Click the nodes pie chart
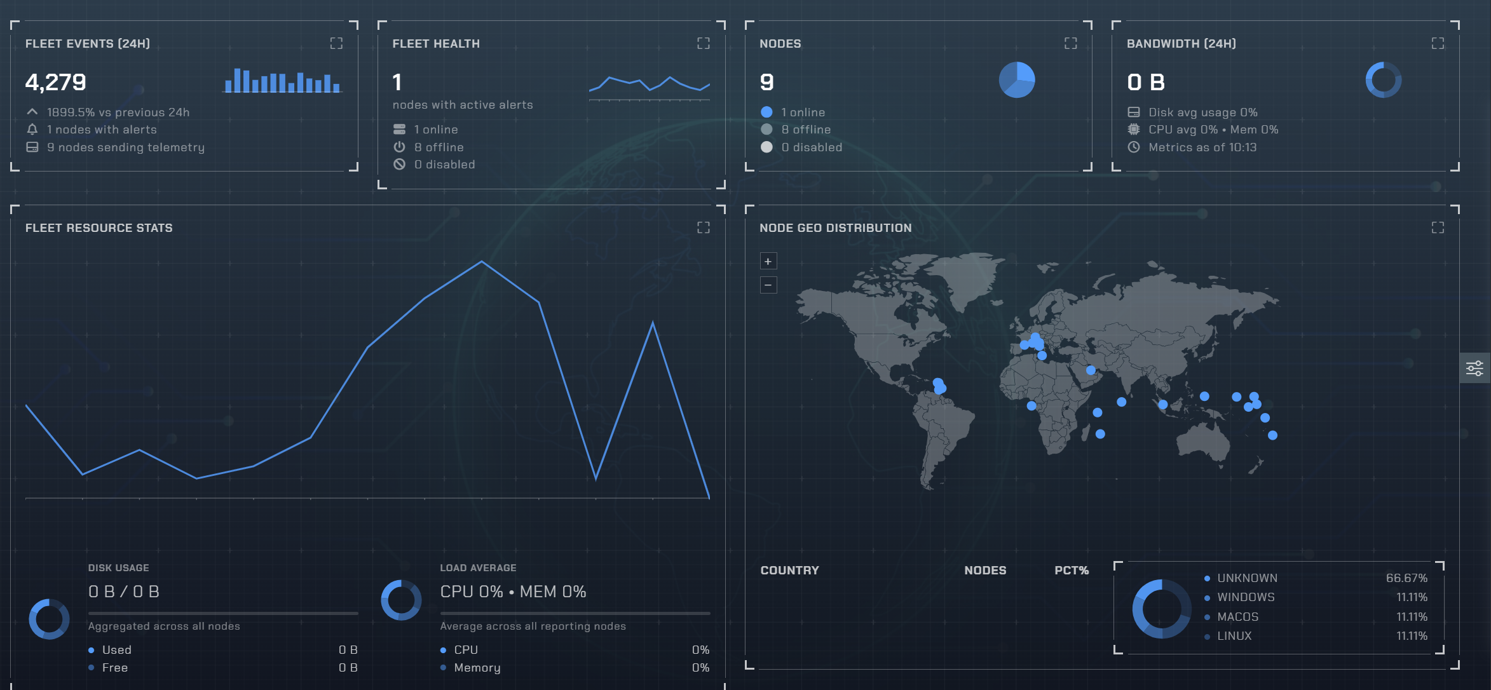This screenshot has width=1491, height=690. (x=1018, y=80)
